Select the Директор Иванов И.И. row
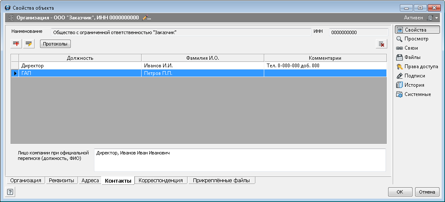 [80, 66]
